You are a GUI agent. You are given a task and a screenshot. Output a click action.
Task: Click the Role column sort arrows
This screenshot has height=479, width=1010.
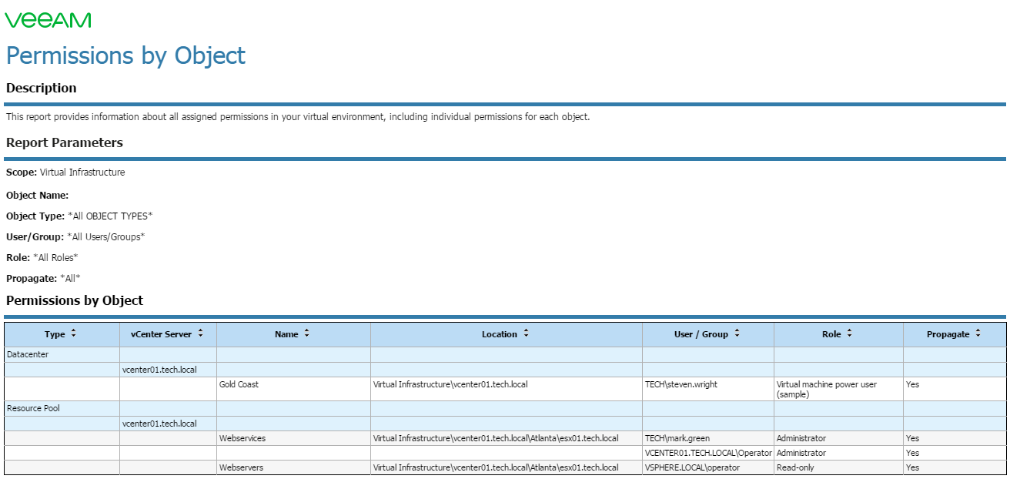coord(849,333)
